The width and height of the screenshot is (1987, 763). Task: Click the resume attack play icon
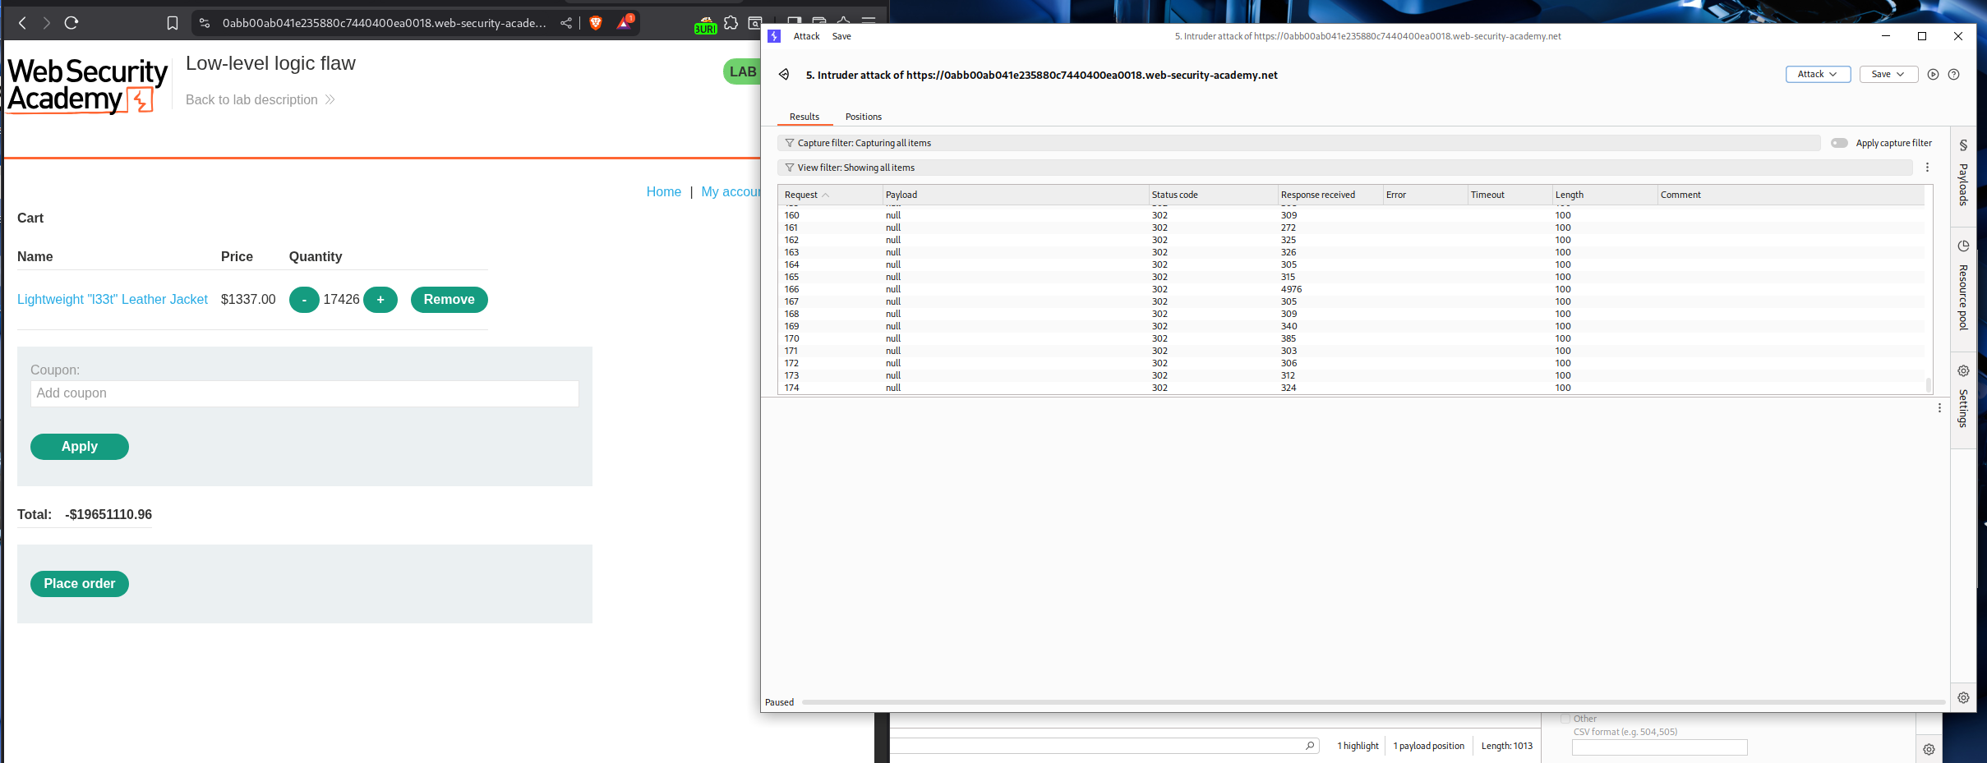pyautogui.click(x=1933, y=75)
